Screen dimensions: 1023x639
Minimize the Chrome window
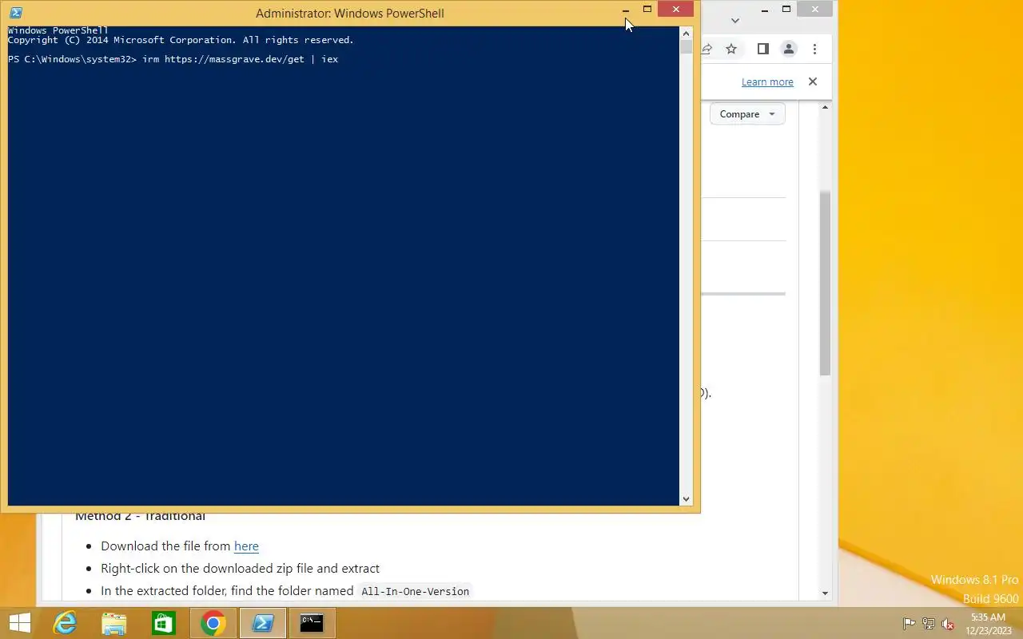pyautogui.click(x=765, y=10)
